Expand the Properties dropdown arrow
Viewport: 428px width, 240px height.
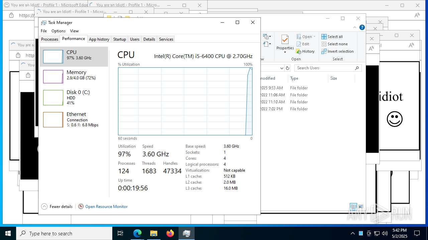coord(285,52)
